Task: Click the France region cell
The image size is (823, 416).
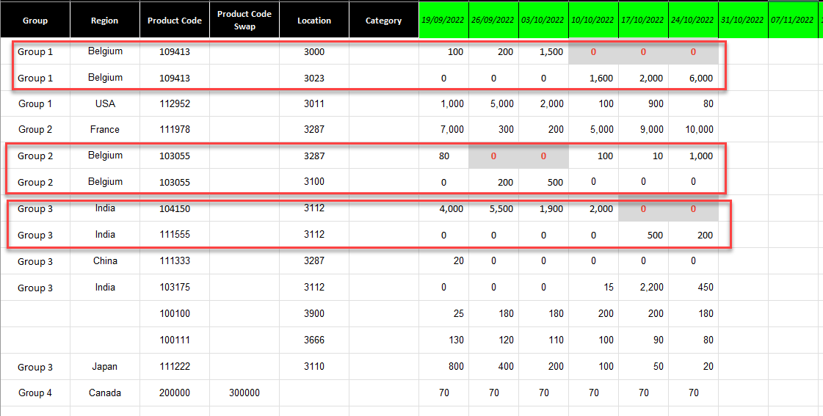Action: [x=105, y=129]
